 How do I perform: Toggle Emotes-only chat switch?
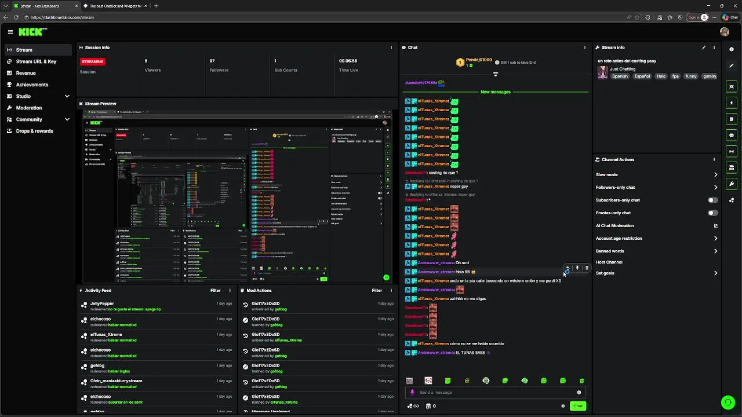(712, 213)
